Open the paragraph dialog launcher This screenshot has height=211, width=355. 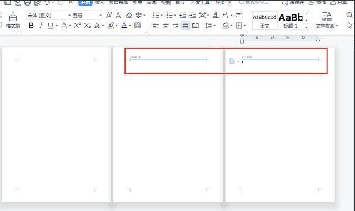(x=246, y=32)
